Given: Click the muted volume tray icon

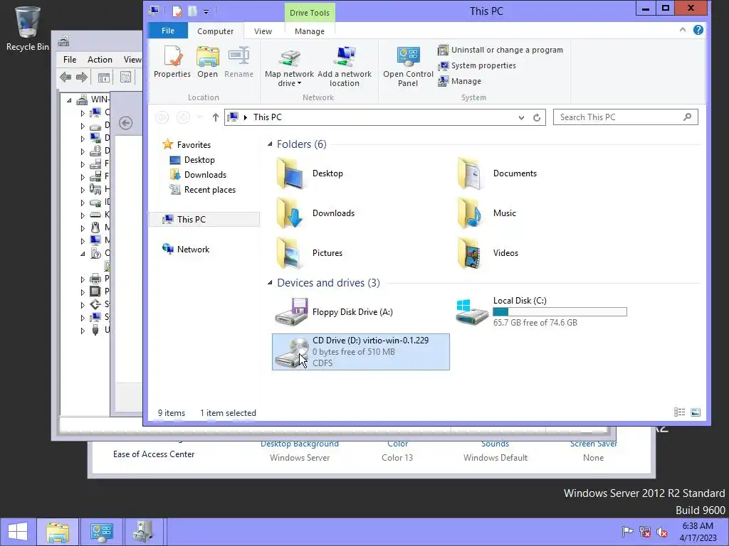Looking at the screenshot, I should point(662,532).
